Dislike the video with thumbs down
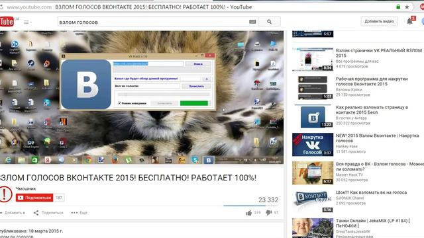Viewport: 424px width, 238px height. 268,213
